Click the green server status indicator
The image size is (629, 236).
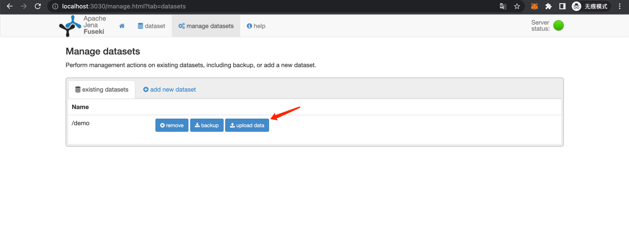click(558, 26)
